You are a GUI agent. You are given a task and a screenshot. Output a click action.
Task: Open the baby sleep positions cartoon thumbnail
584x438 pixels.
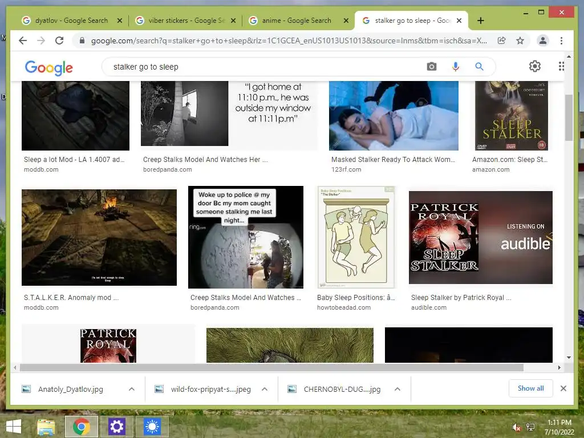click(356, 237)
